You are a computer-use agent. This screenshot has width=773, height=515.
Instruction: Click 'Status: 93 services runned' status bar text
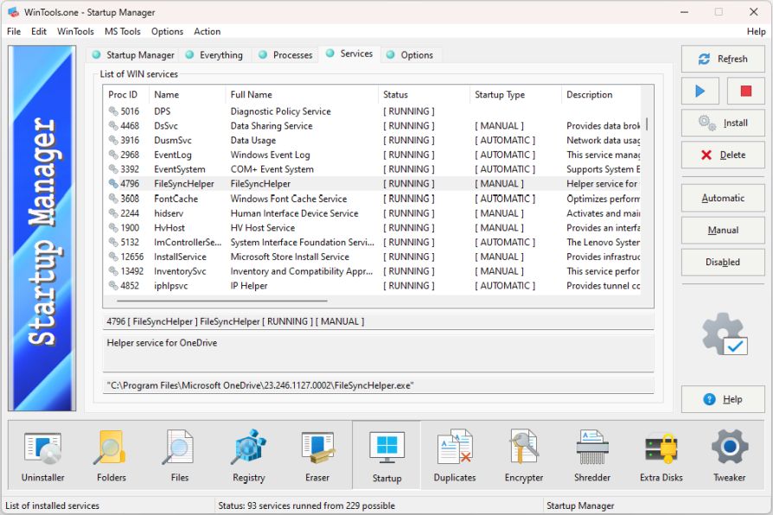coord(306,505)
